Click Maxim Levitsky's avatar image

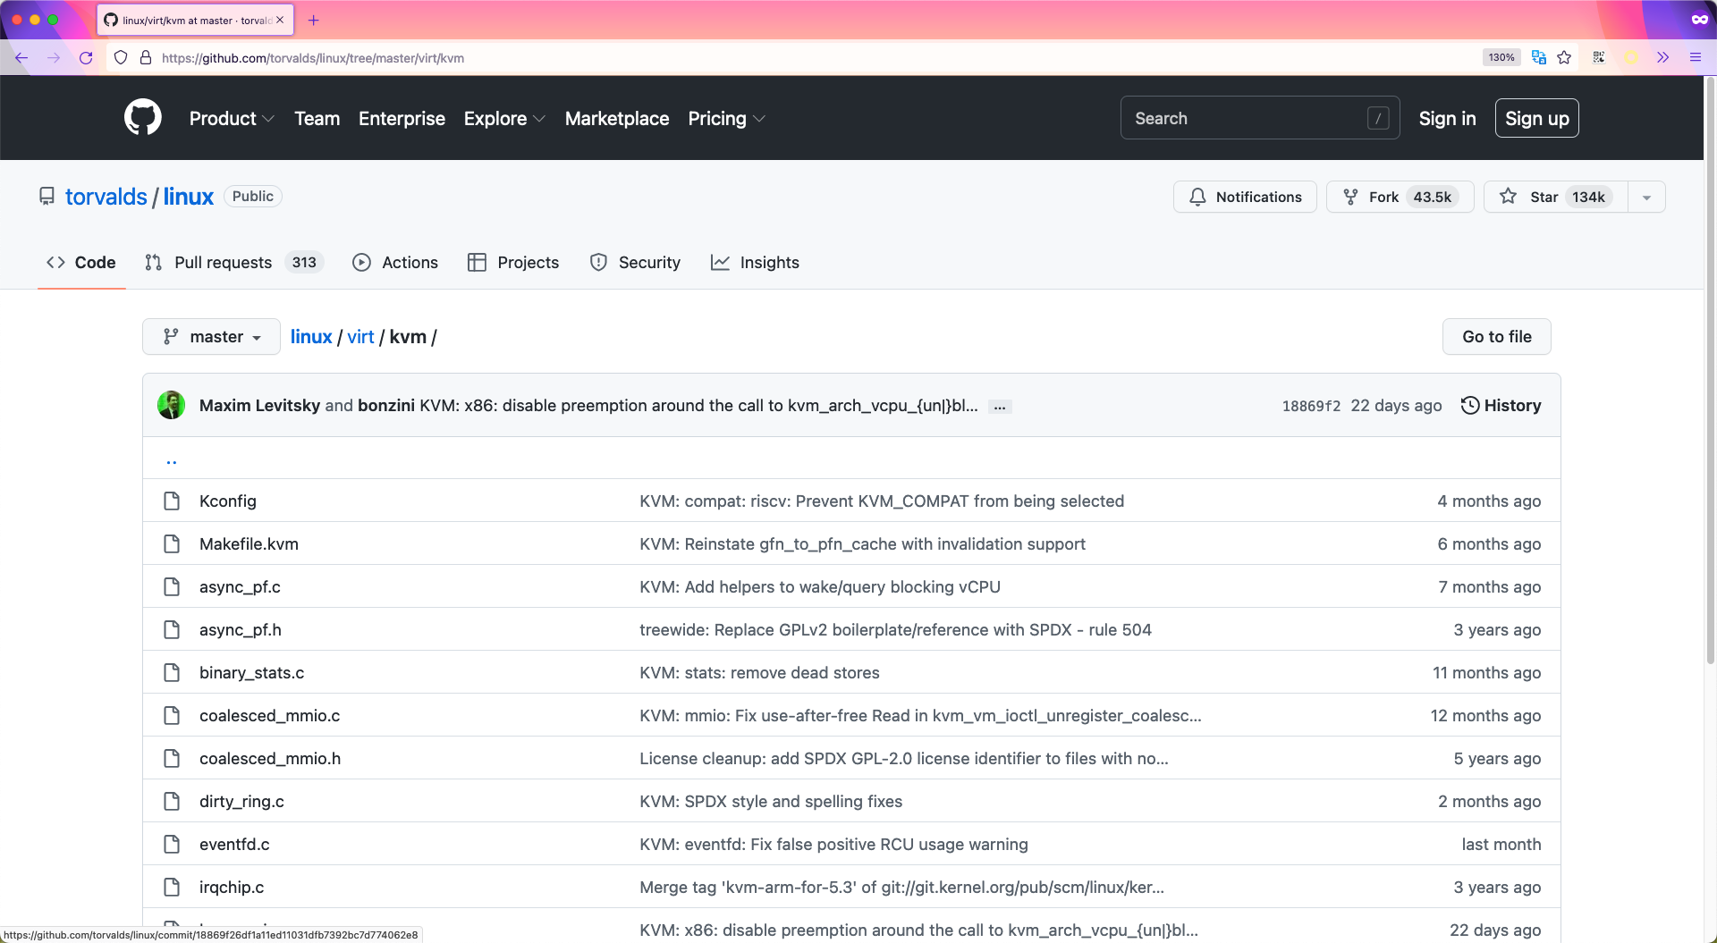point(171,406)
